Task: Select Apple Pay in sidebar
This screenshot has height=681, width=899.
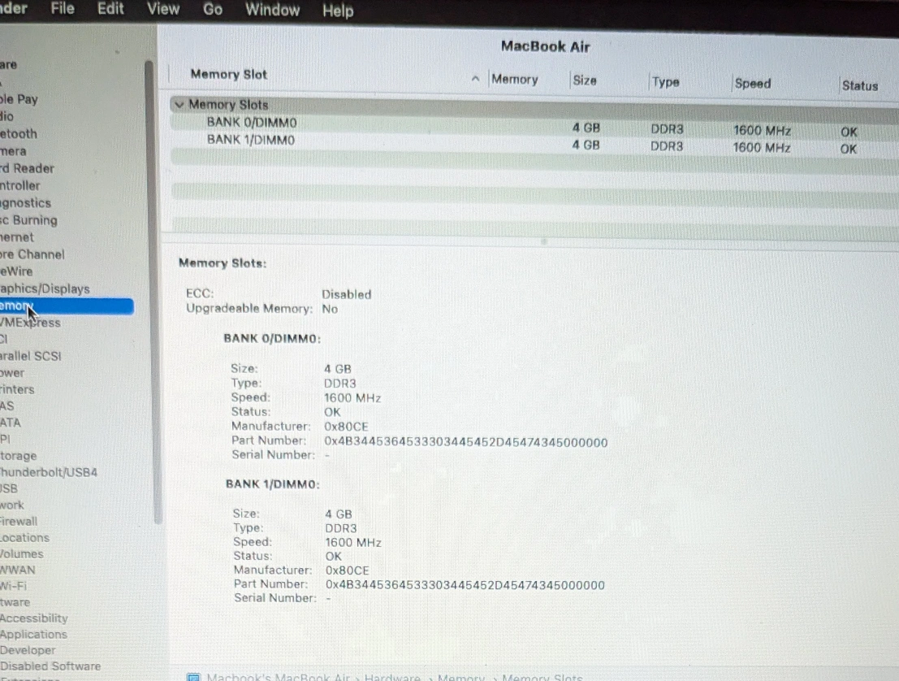Action: 19,98
